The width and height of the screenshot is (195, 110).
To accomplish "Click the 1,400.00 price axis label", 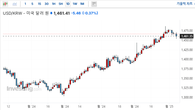I will tap(187, 59).
